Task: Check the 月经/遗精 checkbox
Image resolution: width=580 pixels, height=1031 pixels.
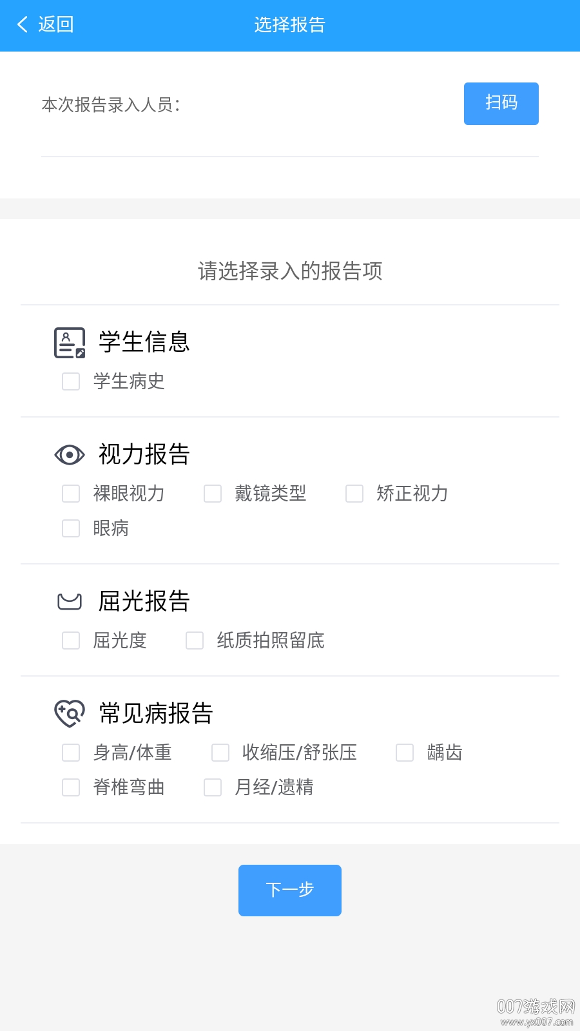Action: coord(213,787)
